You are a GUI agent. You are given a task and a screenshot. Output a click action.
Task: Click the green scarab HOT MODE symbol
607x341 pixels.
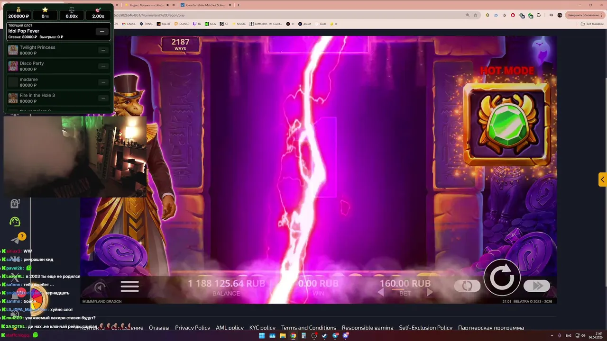[507, 124]
